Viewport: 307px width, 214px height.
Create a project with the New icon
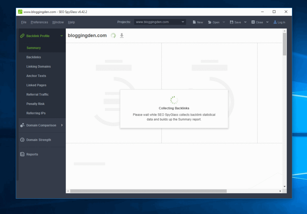(x=194, y=22)
